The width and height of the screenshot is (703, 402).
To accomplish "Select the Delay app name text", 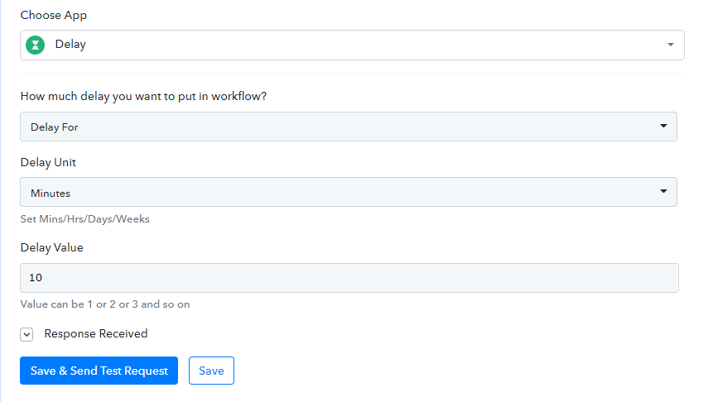I will coord(70,45).
